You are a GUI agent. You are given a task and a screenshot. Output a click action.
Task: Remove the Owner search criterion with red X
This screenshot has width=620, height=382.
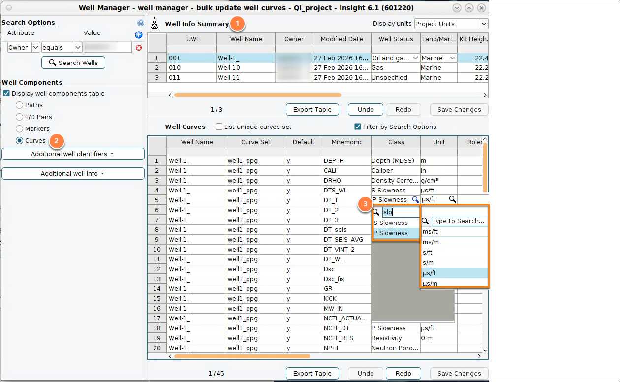pos(139,48)
